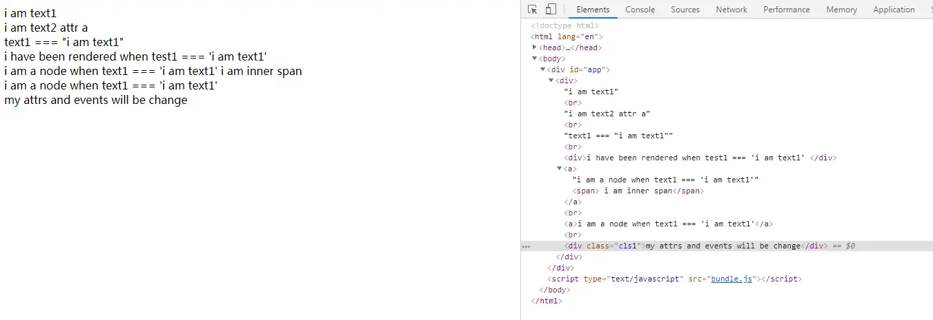Open the Application tab

tap(894, 10)
